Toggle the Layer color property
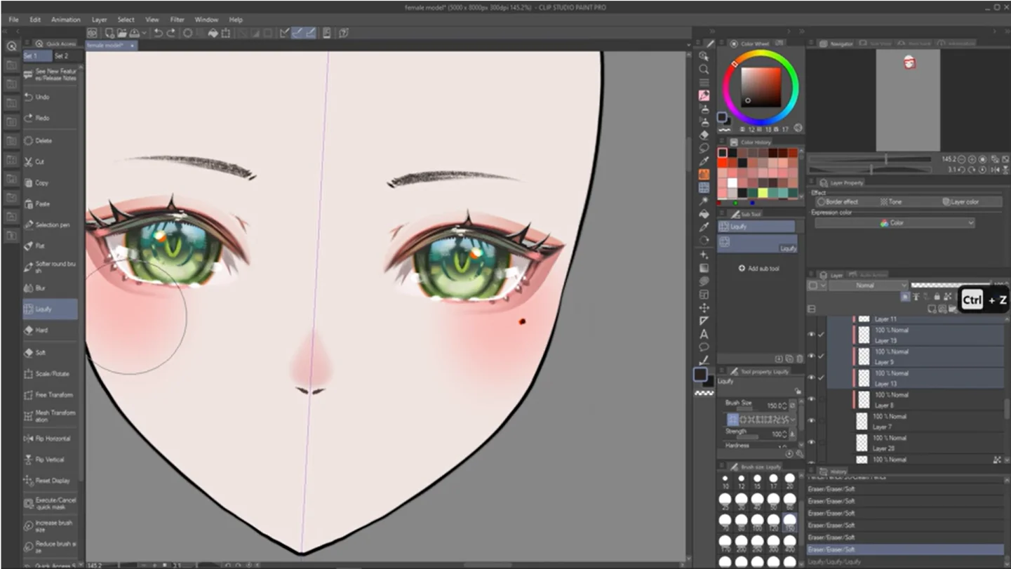 pos(960,202)
